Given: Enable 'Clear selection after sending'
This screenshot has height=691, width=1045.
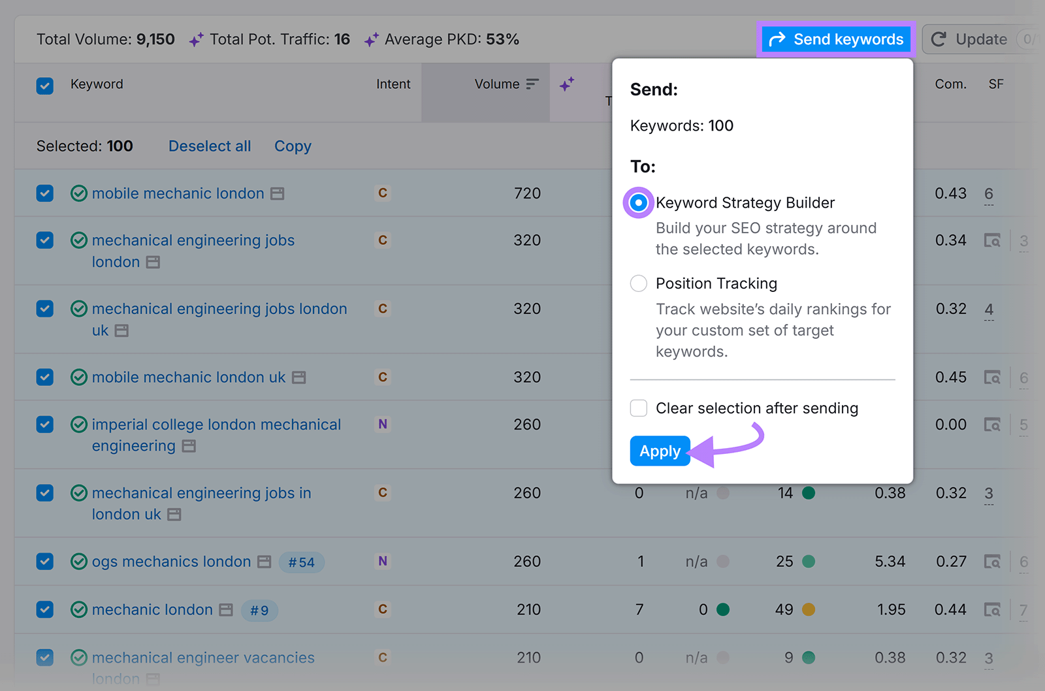Looking at the screenshot, I should click(x=638, y=408).
